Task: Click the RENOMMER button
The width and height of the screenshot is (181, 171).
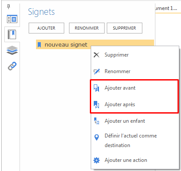Action: point(87,28)
